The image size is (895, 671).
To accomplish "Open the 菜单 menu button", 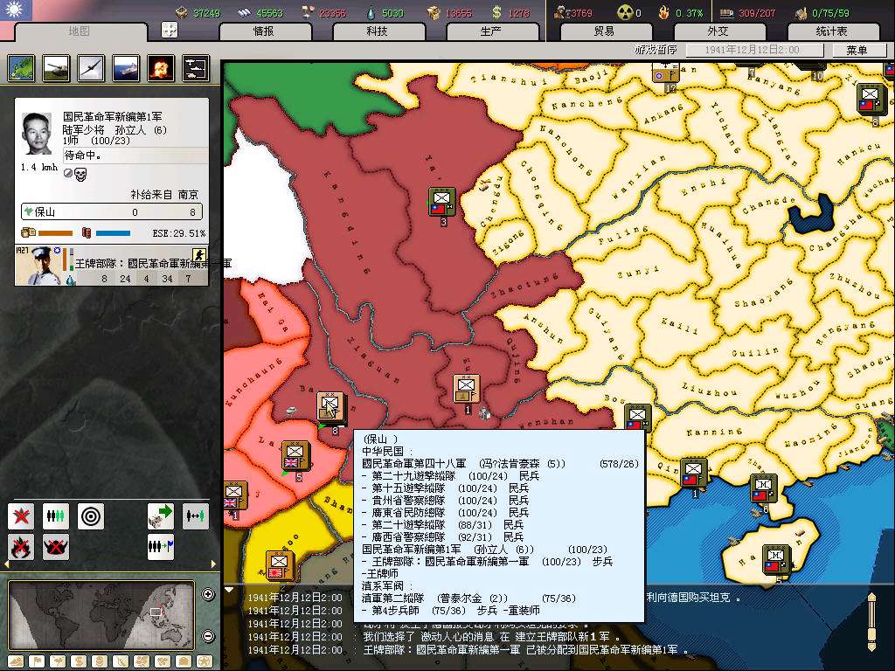I will pos(857,51).
